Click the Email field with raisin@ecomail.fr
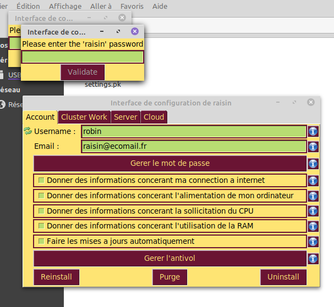This screenshot has height=307, width=334. point(194,146)
